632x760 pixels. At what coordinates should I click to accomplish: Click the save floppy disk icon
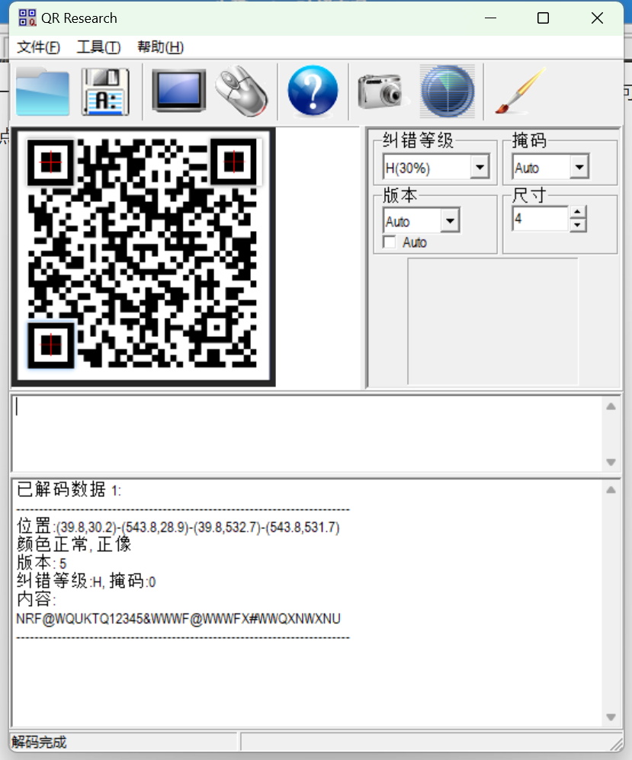pos(106,91)
